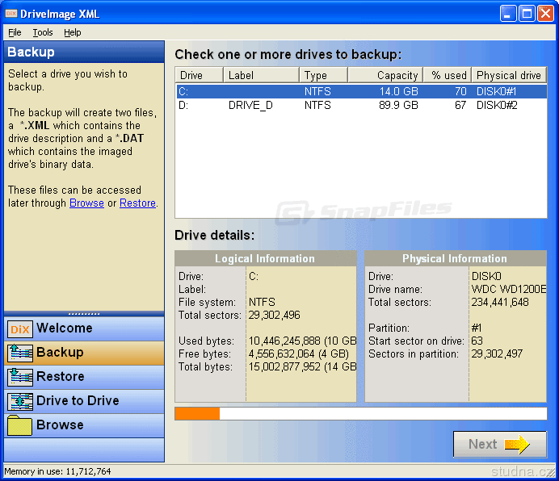Viewport: 559px width, 481px height.
Task: Click the Total sectors value 29,302,496
Action: point(274,315)
